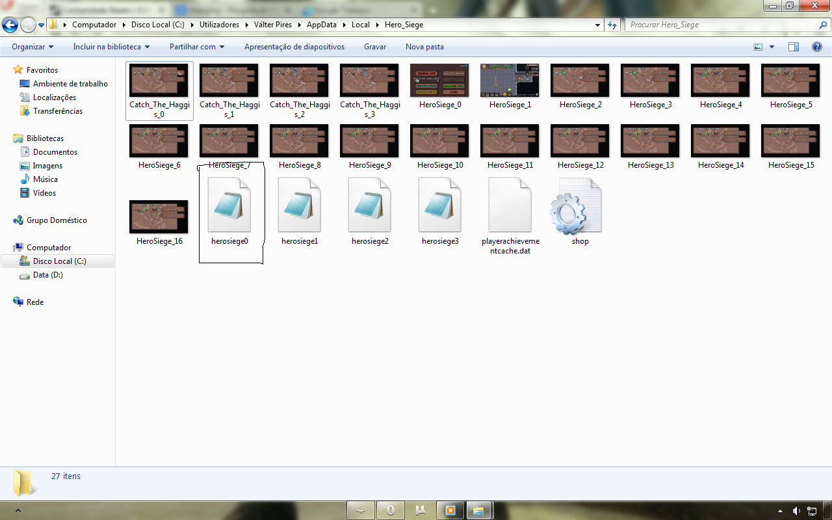Open Localizações in the sidebar

55,97
